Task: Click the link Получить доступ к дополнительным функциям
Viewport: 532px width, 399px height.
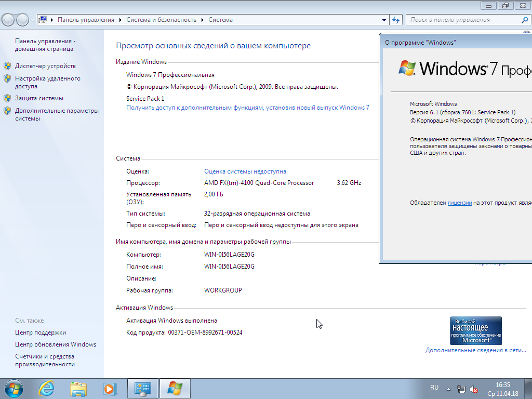Action: tap(248, 108)
